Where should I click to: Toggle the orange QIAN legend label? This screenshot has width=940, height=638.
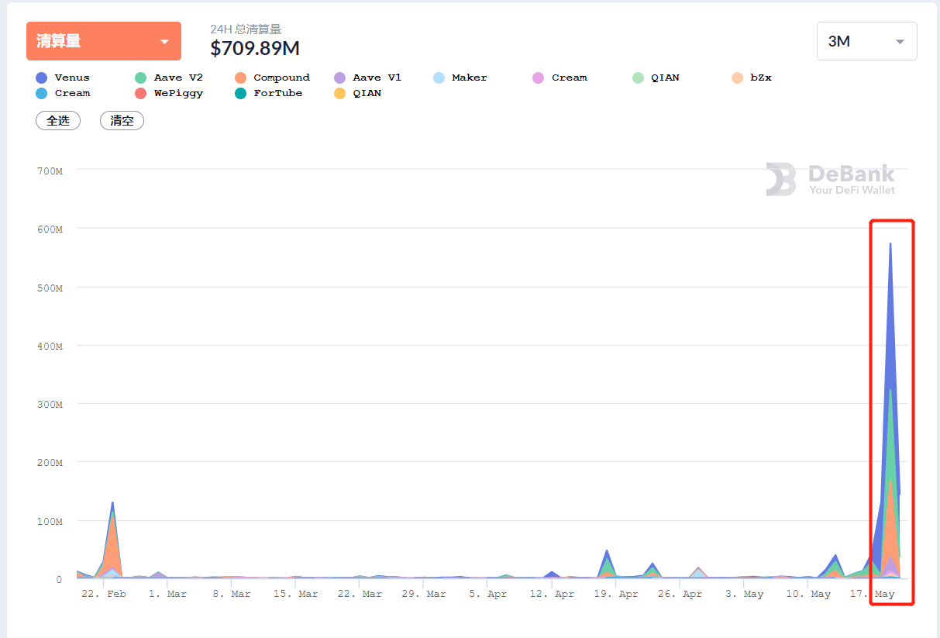367,93
